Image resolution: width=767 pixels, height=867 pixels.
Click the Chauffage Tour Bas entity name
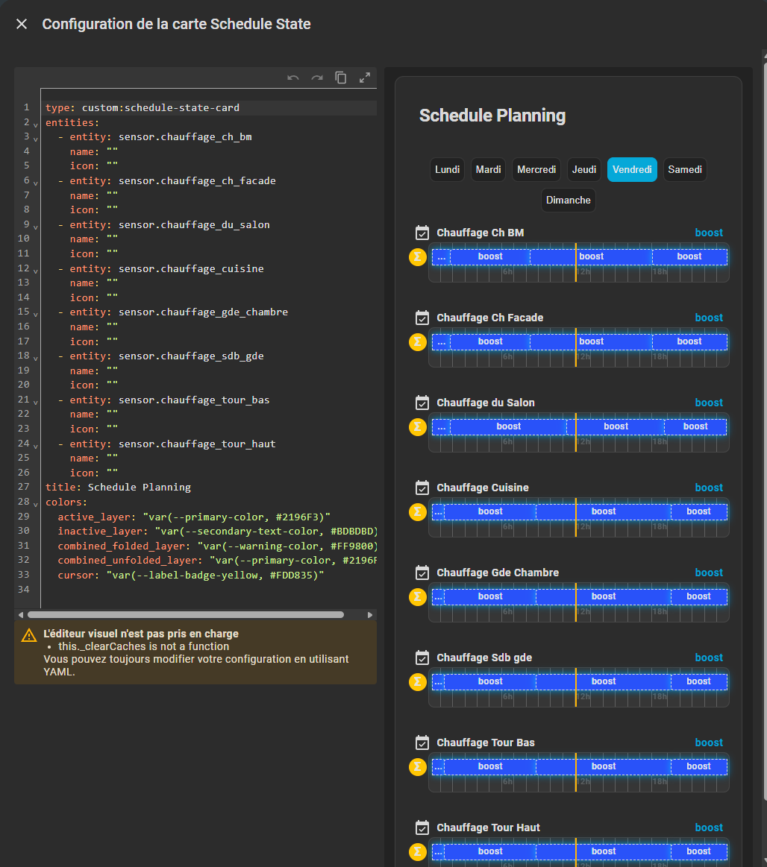click(485, 743)
